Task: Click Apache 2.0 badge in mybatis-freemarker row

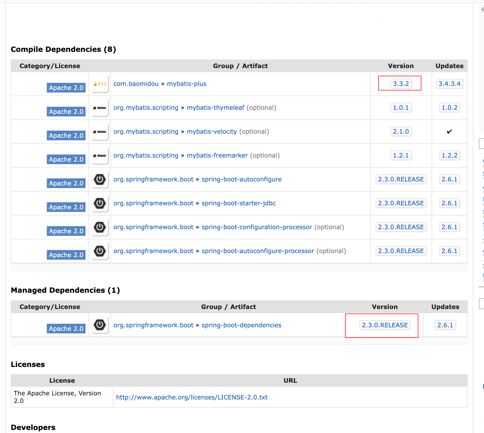Action: coord(66,159)
